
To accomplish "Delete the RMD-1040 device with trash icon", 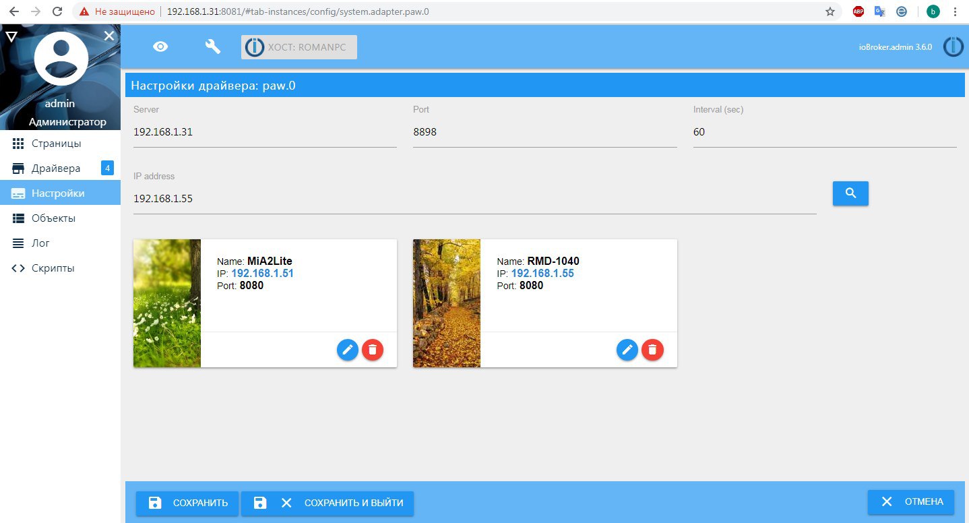I will coord(652,350).
